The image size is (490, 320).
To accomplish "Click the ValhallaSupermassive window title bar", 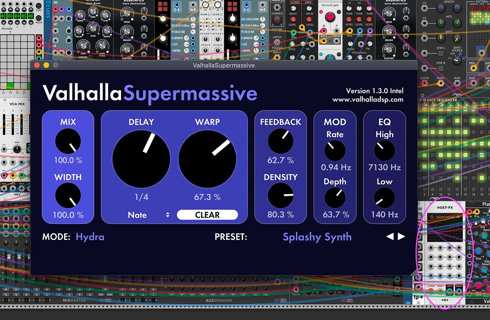I will [225, 65].
